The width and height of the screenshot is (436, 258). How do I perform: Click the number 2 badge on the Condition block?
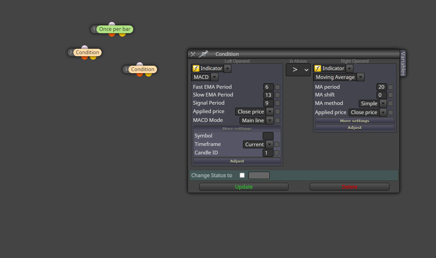71,52
